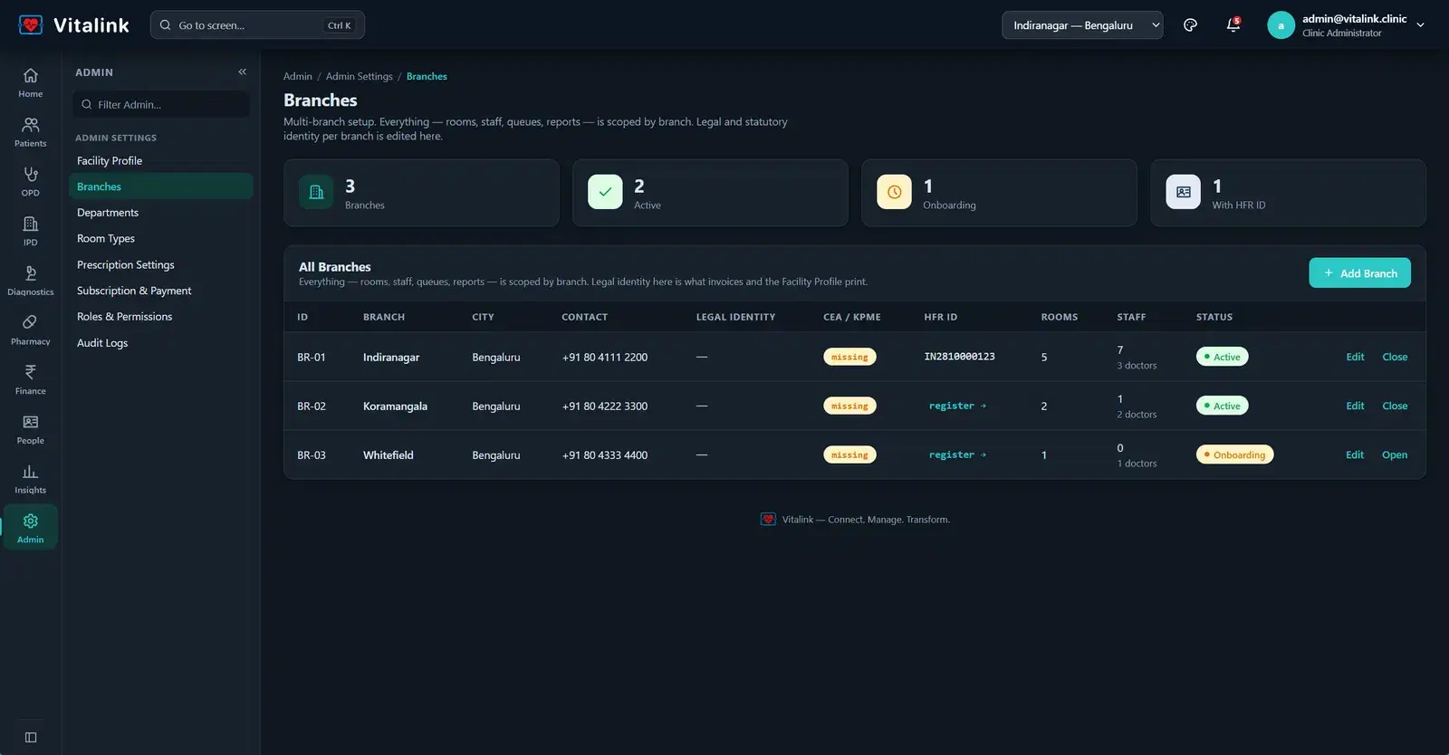This screenshot has width=1449, height=755.
Task: Open the theme palette icon
Action: [1190, 25]
